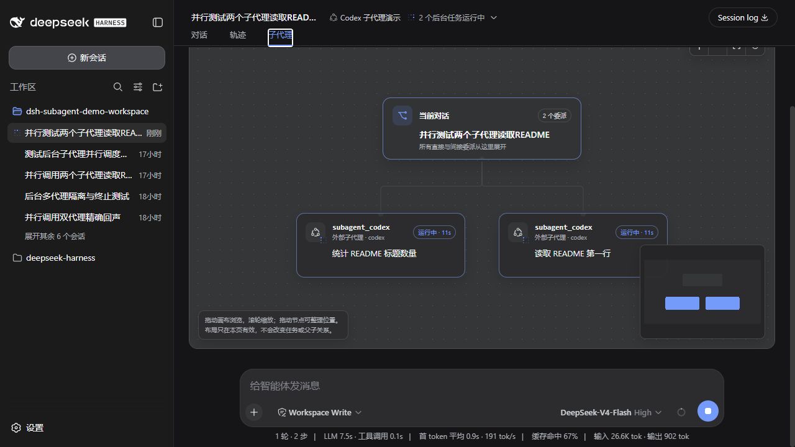The width and height of the screenshot is (795, 447).
Task: Click 运行中 badge on 统计 README node
Action: click(434, 232)
